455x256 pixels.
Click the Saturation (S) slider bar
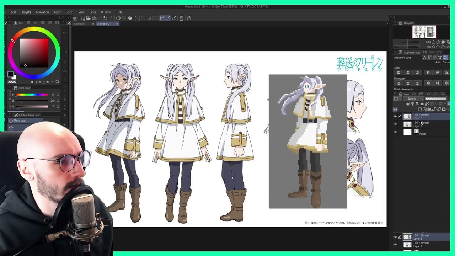[x=32, y=101]
